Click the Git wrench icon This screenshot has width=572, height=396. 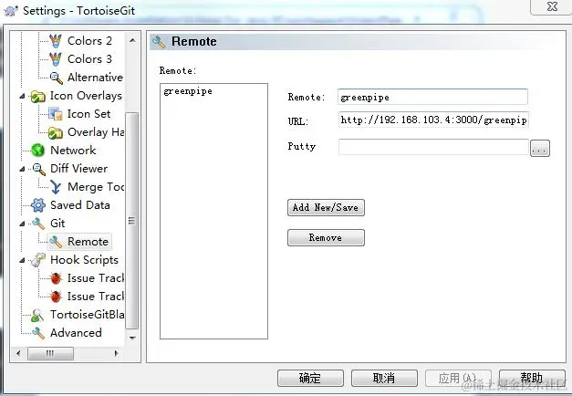[38, 224]
